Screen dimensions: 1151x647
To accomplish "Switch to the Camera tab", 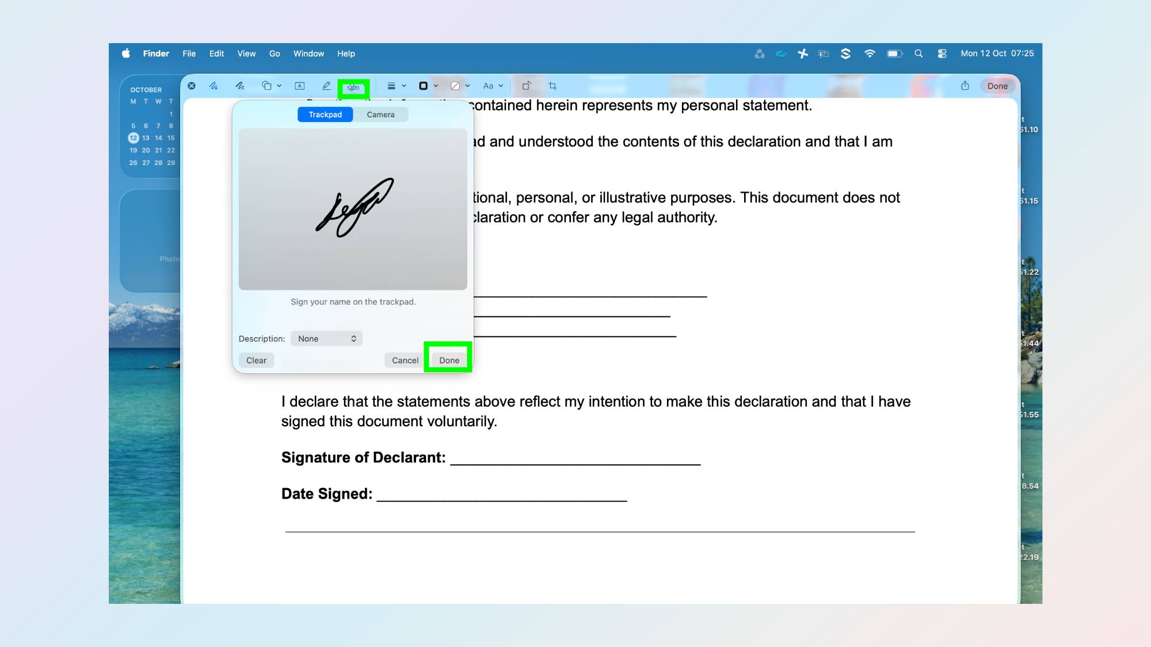I will tap(380, 114).
